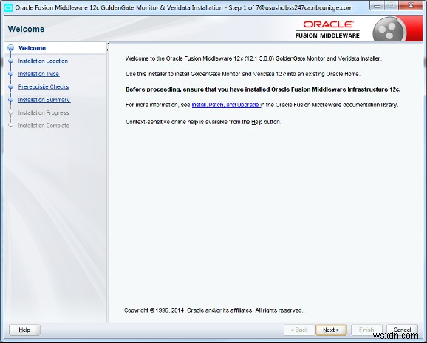427x343 pixels.
Task: Go to Installation Summary step
Action: coord(44,100)
